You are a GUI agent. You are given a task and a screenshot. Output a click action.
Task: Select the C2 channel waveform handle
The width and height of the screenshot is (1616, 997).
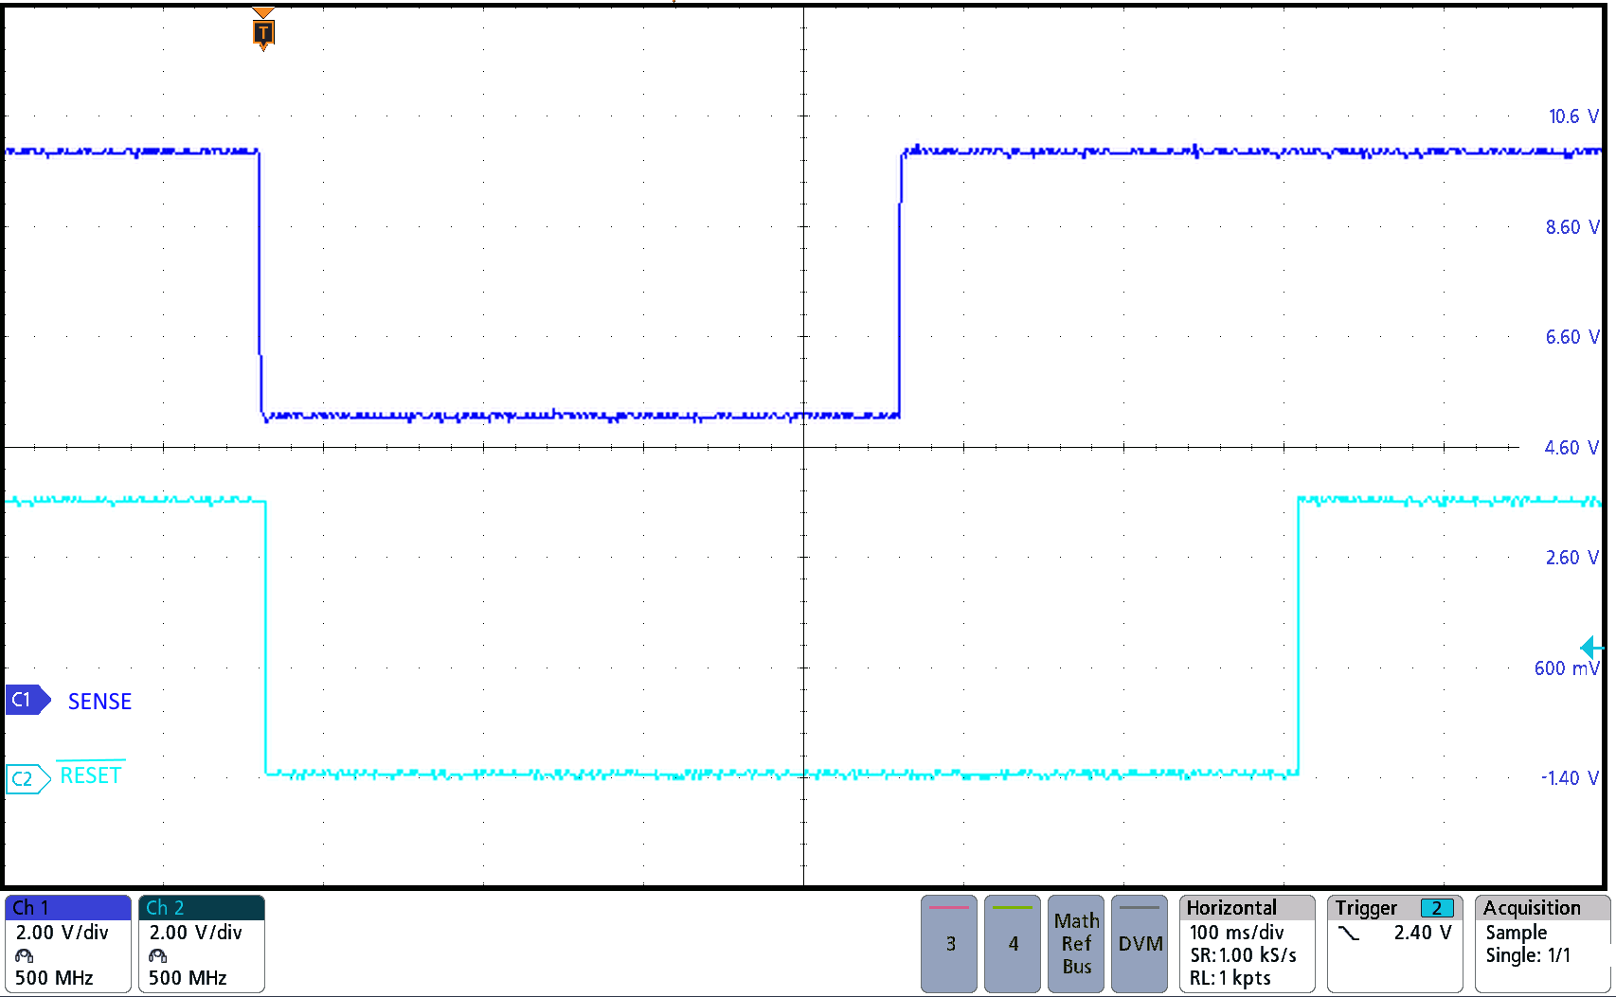point(26,778)
